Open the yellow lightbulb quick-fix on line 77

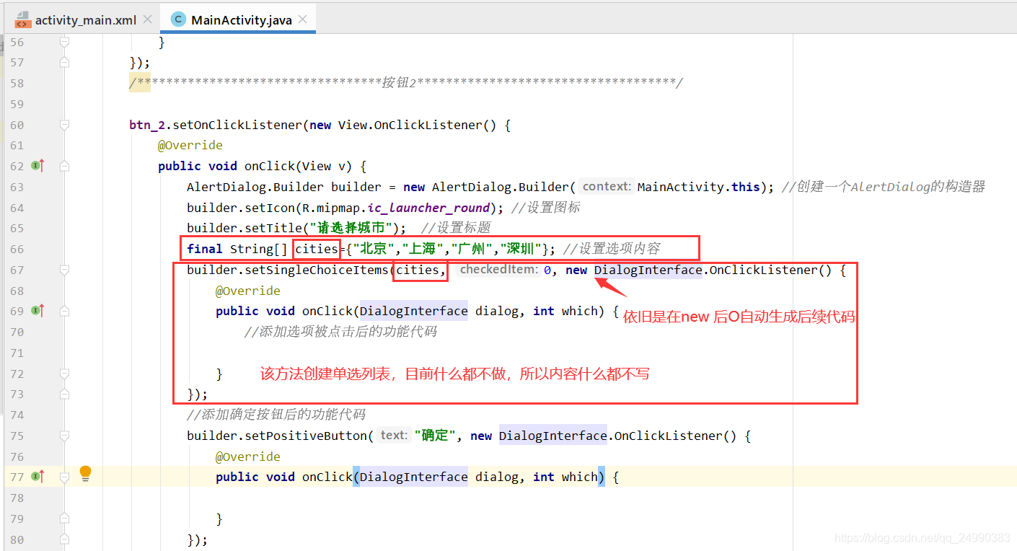86,474
